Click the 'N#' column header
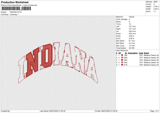Screen dimensions: 160x113 (119, 53)
